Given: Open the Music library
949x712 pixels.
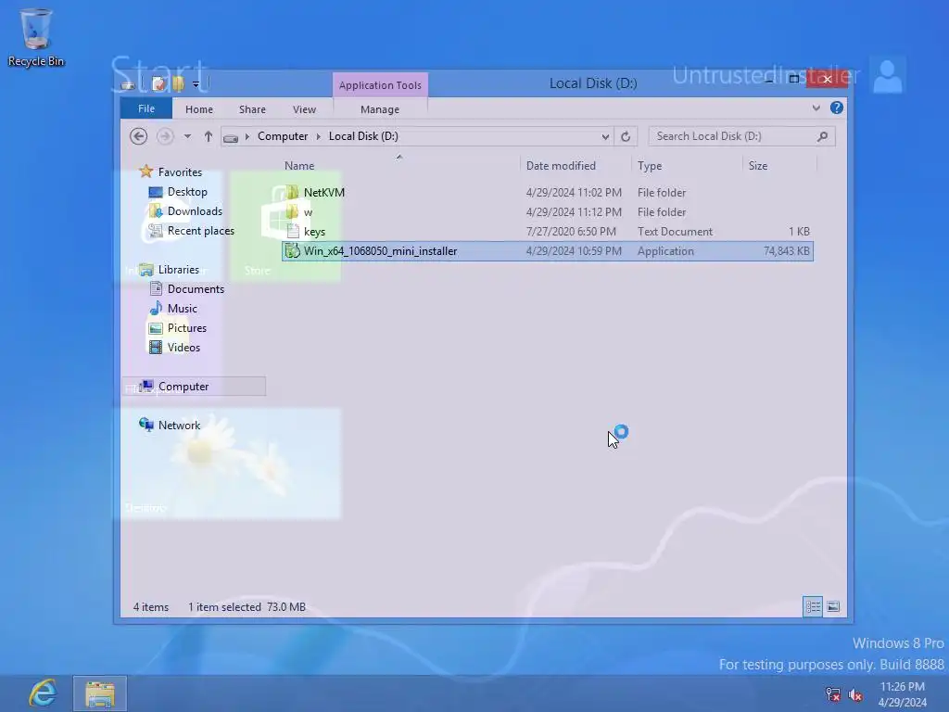Looking at the screenshot, I should [183, 309].
